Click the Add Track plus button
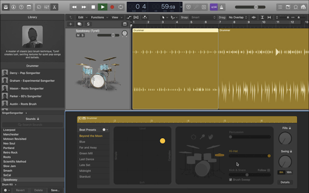The width and height of the screenshot is (309, 193). pyautogui.click(x=71, y=24)
